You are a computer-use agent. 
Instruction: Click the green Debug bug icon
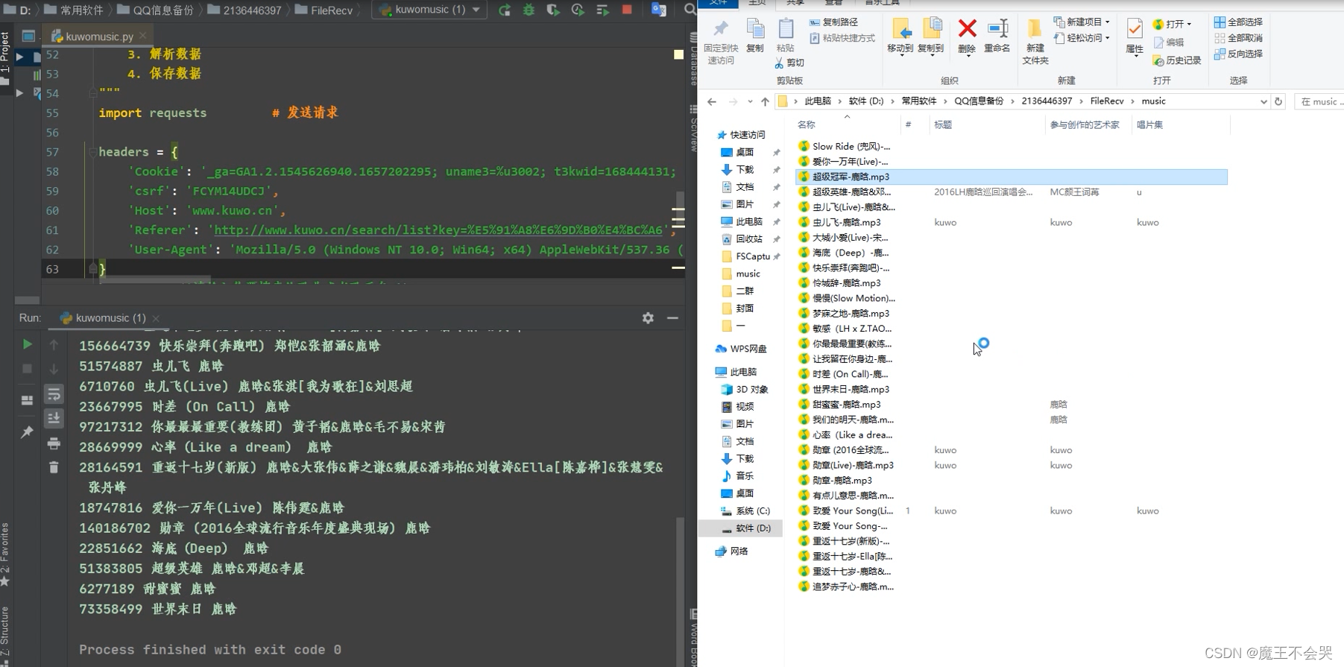point(529,10)
